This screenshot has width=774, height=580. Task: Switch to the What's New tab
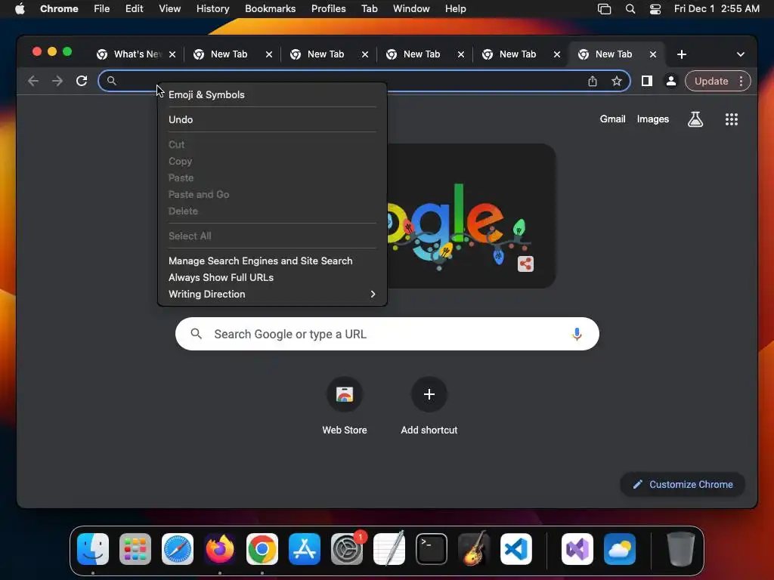click(130, 54)
